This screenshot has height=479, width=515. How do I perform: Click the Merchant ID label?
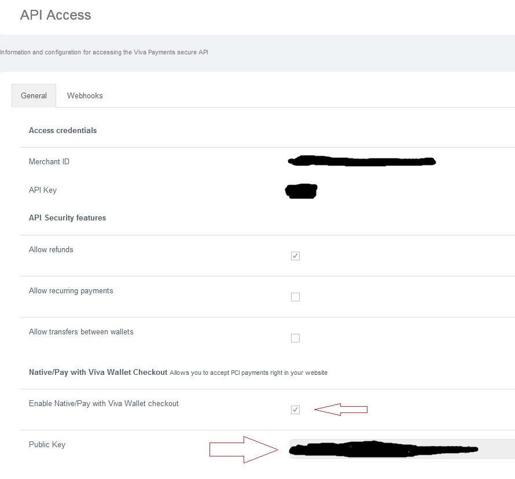pos(49,162)
